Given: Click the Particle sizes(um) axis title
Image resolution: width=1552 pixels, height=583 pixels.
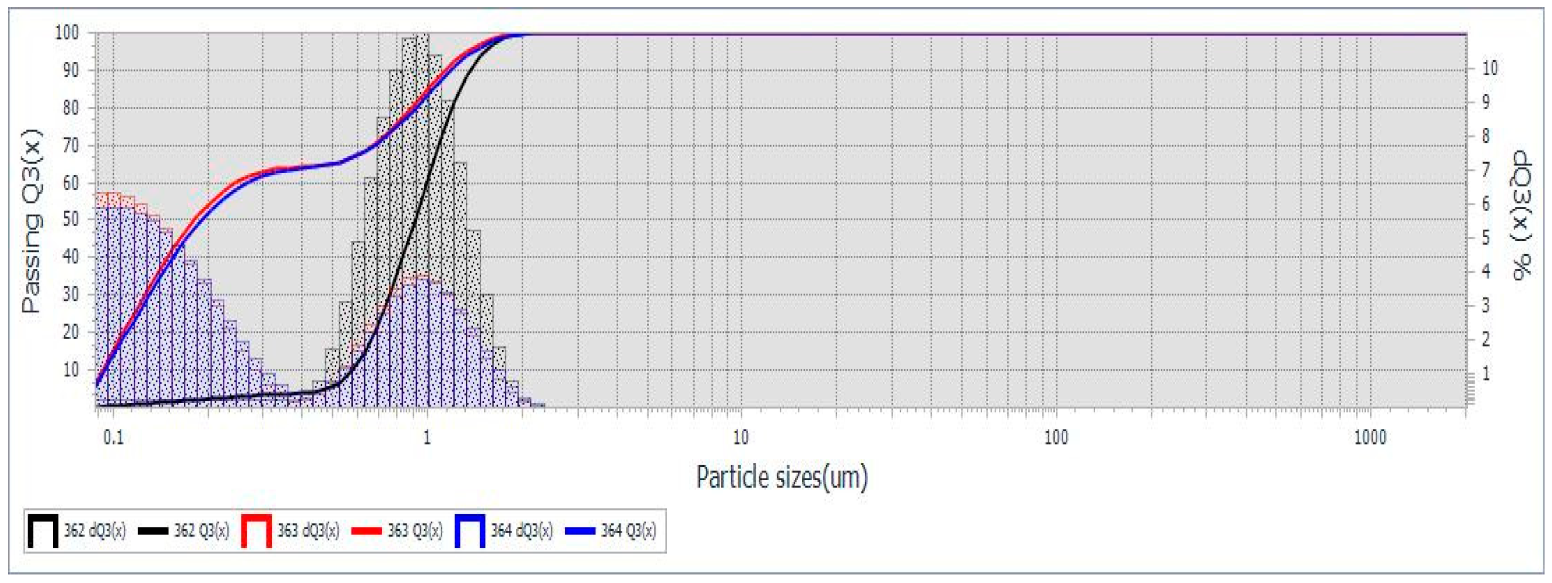Looking at the screenshot, I should click(781, 477).
